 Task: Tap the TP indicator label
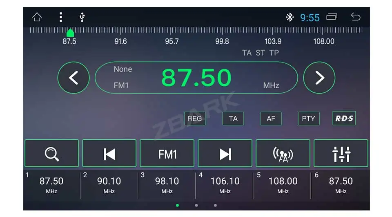274,53
